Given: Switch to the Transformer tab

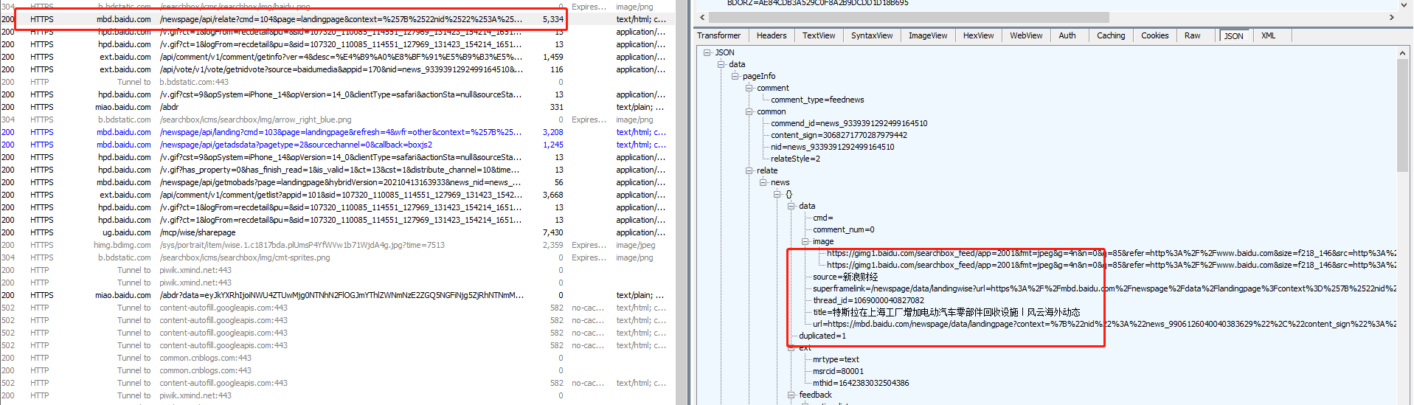Looking at the screenshot, I should click(719, 35).
